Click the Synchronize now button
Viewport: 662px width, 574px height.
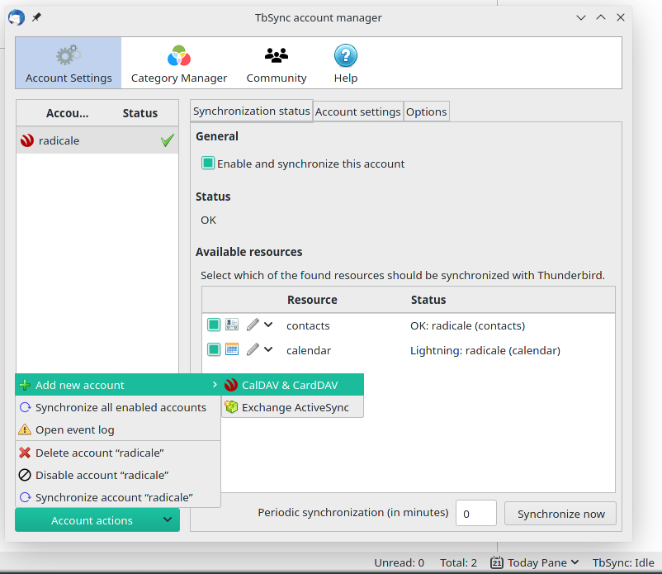[x=560, y=513]
